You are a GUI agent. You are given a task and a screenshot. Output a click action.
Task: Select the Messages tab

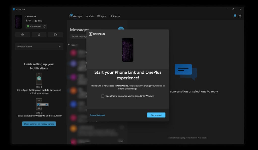tap(76, 16)
